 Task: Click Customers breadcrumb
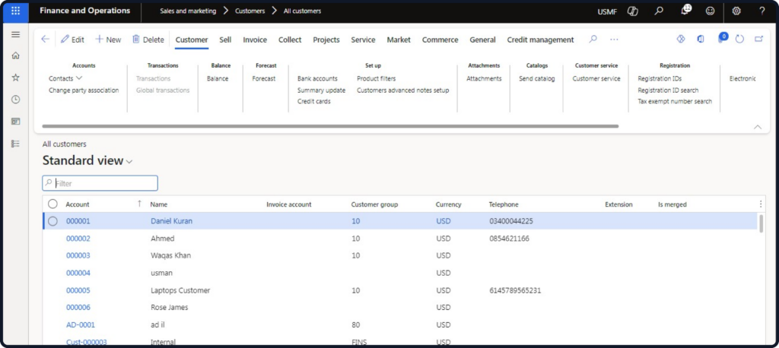point(250,11)
